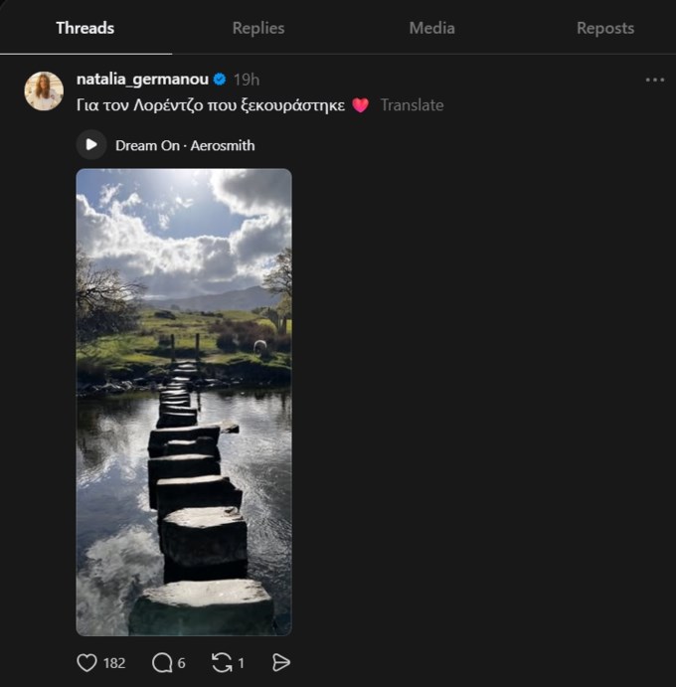Switch to the Replies tab

tap(258, 28)
